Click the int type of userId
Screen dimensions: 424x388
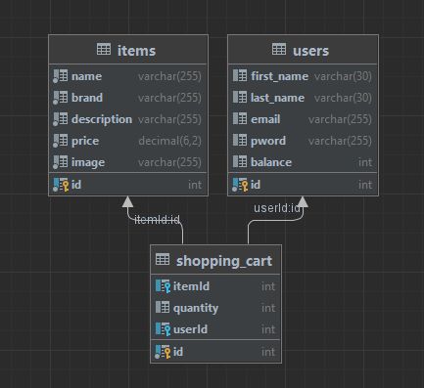pyautogui.click(x=268, y=329)
